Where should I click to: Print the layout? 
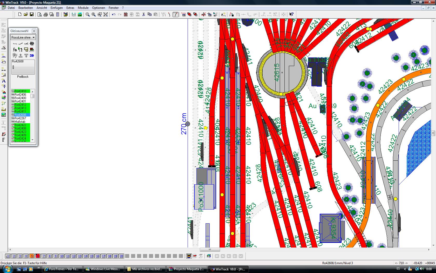[45, 15]
